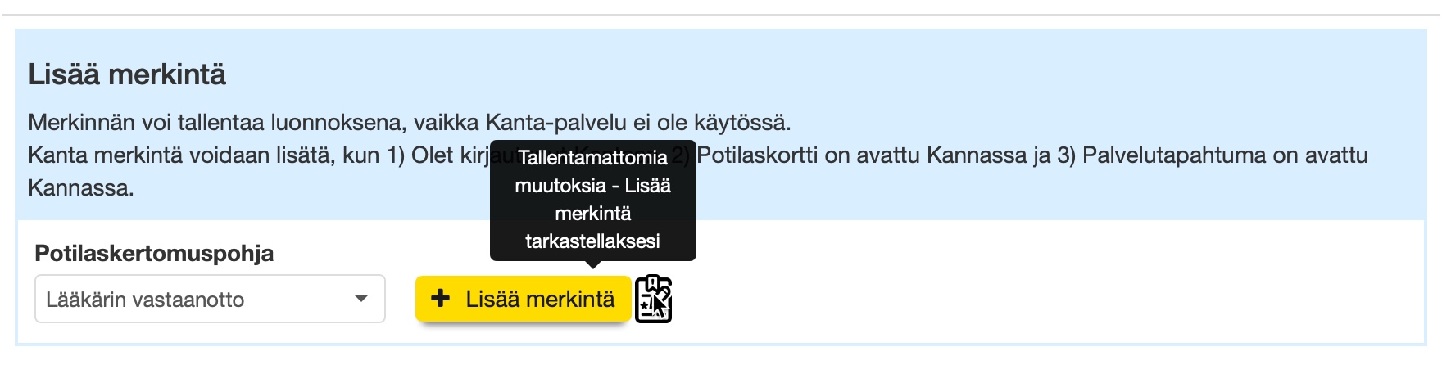Click the word Kannassa on last description line
The image size is (1442, 365).
click(80, 188)
